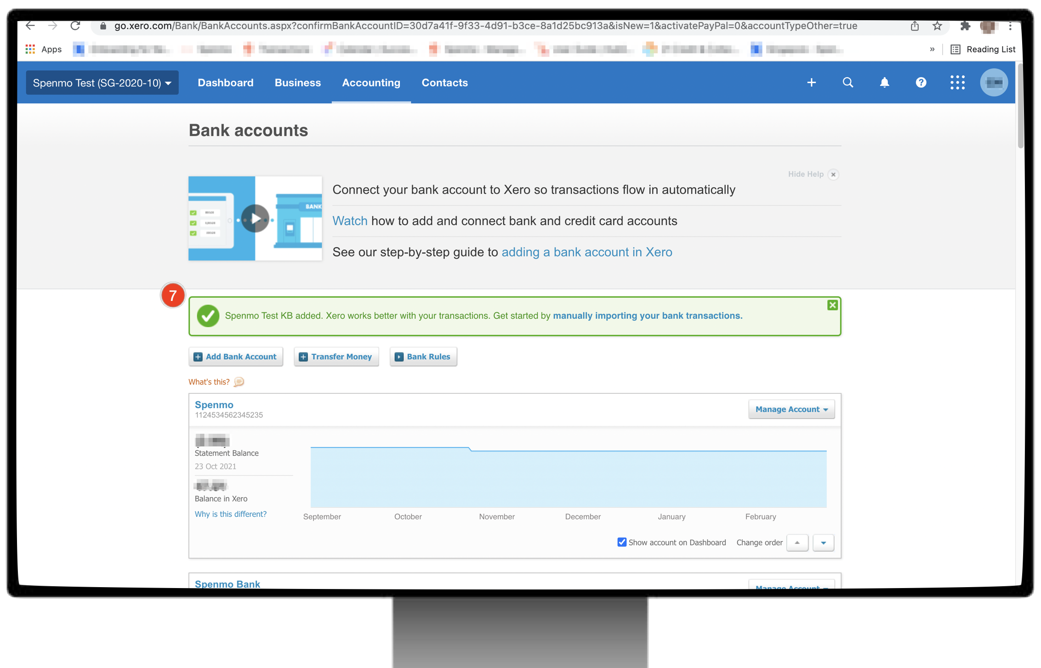
Task: Open adding a bank account in Xero guide
Action: pyautogui.click(x=587, y=252)
